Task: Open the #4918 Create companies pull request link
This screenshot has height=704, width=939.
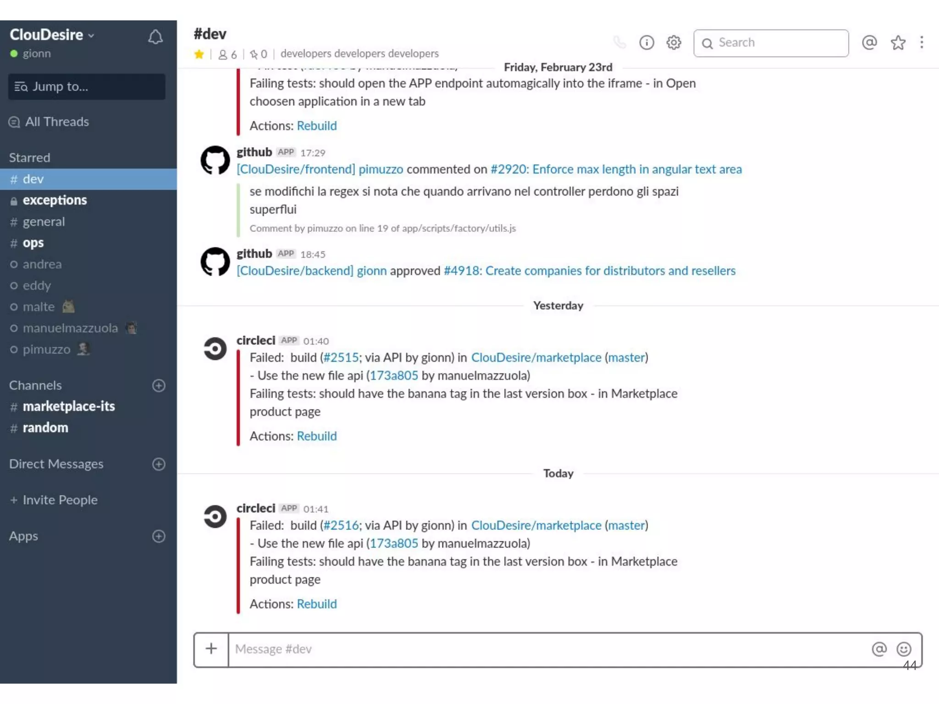Action: tap(589, 271)
